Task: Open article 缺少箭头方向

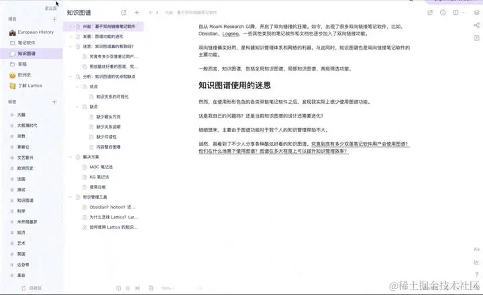Action: (109, 117)
